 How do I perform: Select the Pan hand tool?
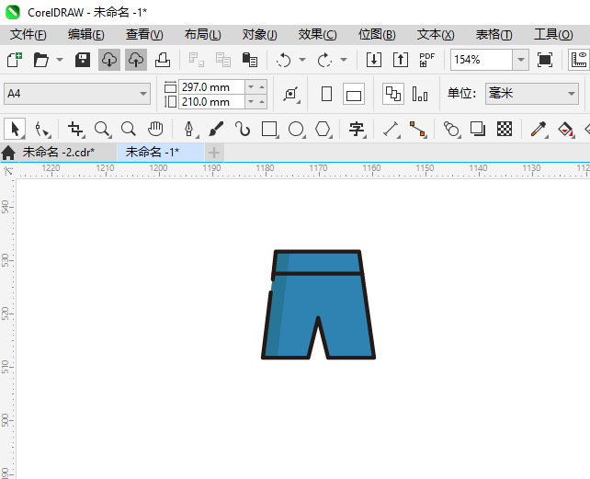click(x=155, y=129)
